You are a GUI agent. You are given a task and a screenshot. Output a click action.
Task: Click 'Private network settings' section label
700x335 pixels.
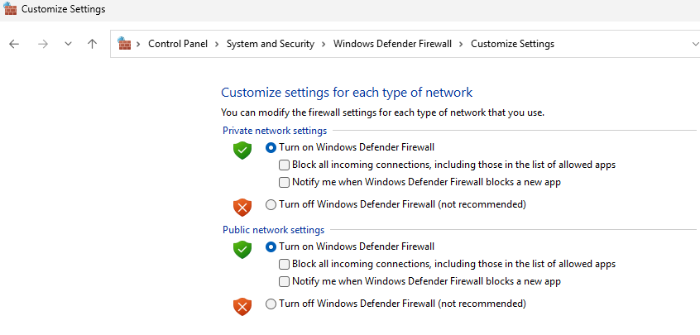(275, 131)
